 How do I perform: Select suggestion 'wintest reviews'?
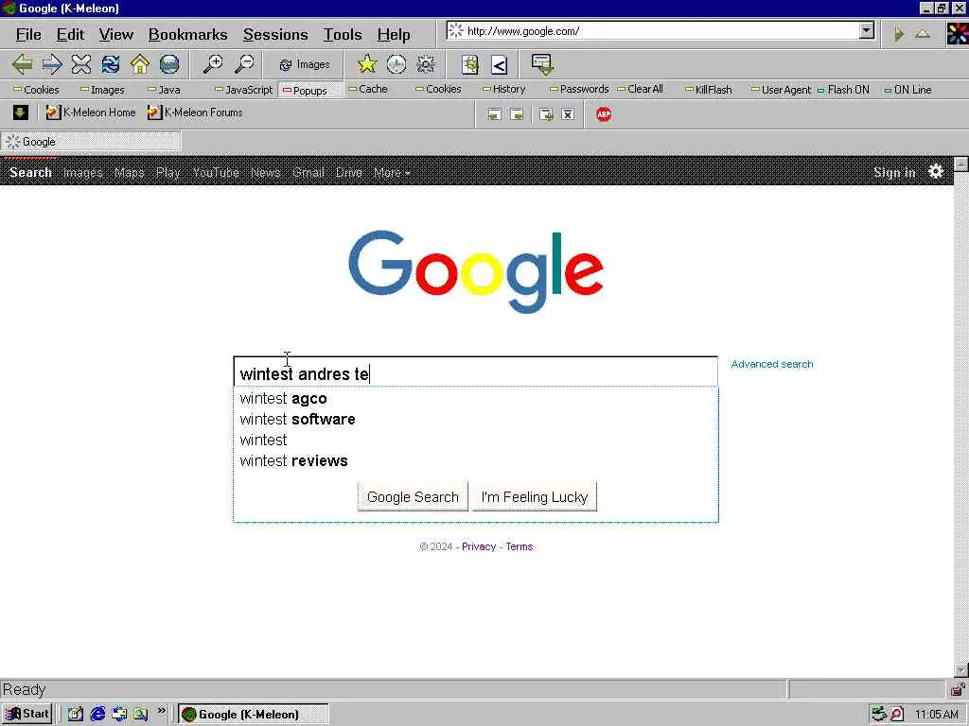tap(476, 461)
